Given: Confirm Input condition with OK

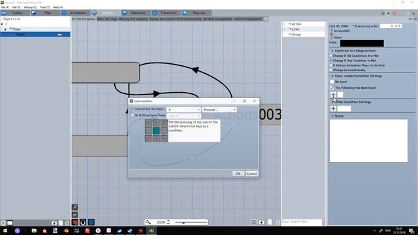Looking at the screenshot, I should (x=238, y=174).
